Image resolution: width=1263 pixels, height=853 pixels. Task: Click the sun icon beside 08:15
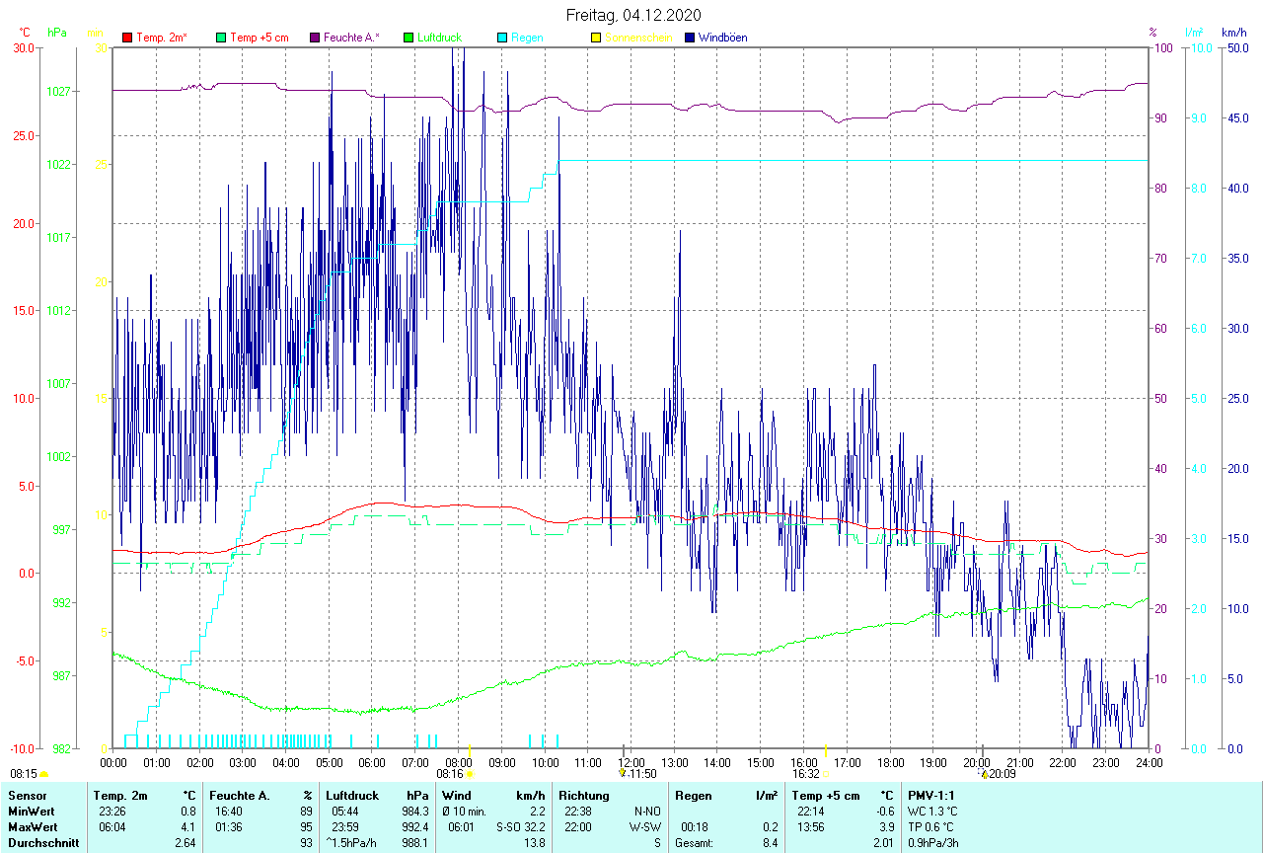click(43, 775)
